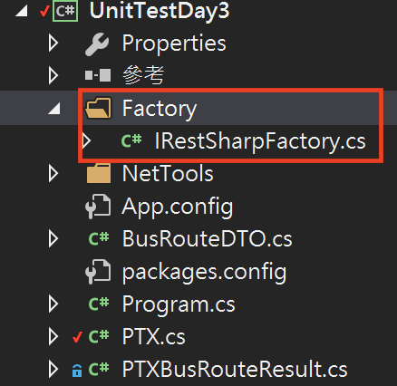Click the NetTools folder icon
The image size is (397, 386).
click(99, 173)
